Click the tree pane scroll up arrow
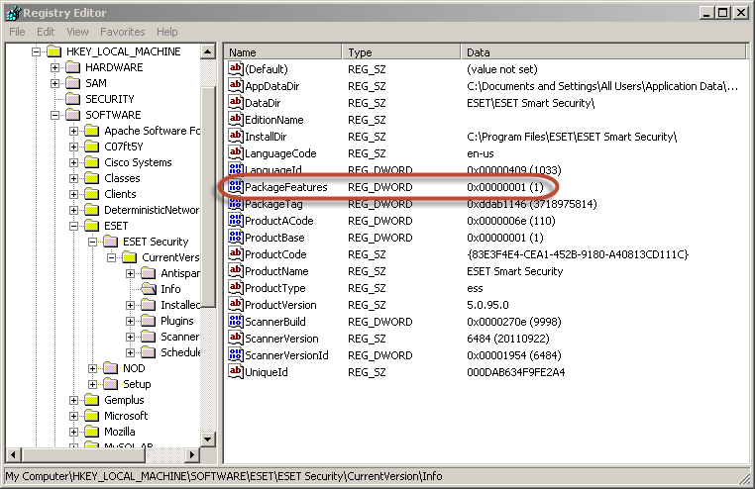 pos(208,51)
